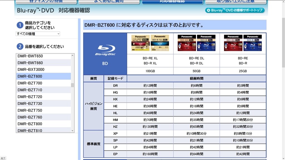
Task: Click the SP recording mode cell
Action: [116, 140]
